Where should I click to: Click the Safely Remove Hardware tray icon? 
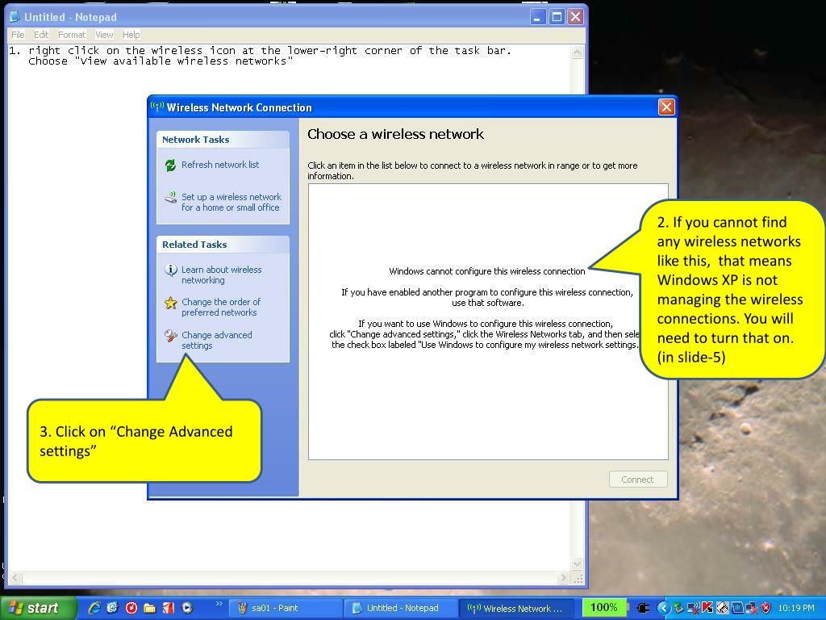pyautogui.click(x=678, y=608)
